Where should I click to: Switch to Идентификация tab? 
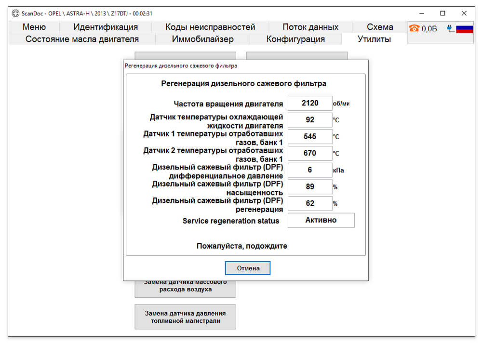point(106,27)
